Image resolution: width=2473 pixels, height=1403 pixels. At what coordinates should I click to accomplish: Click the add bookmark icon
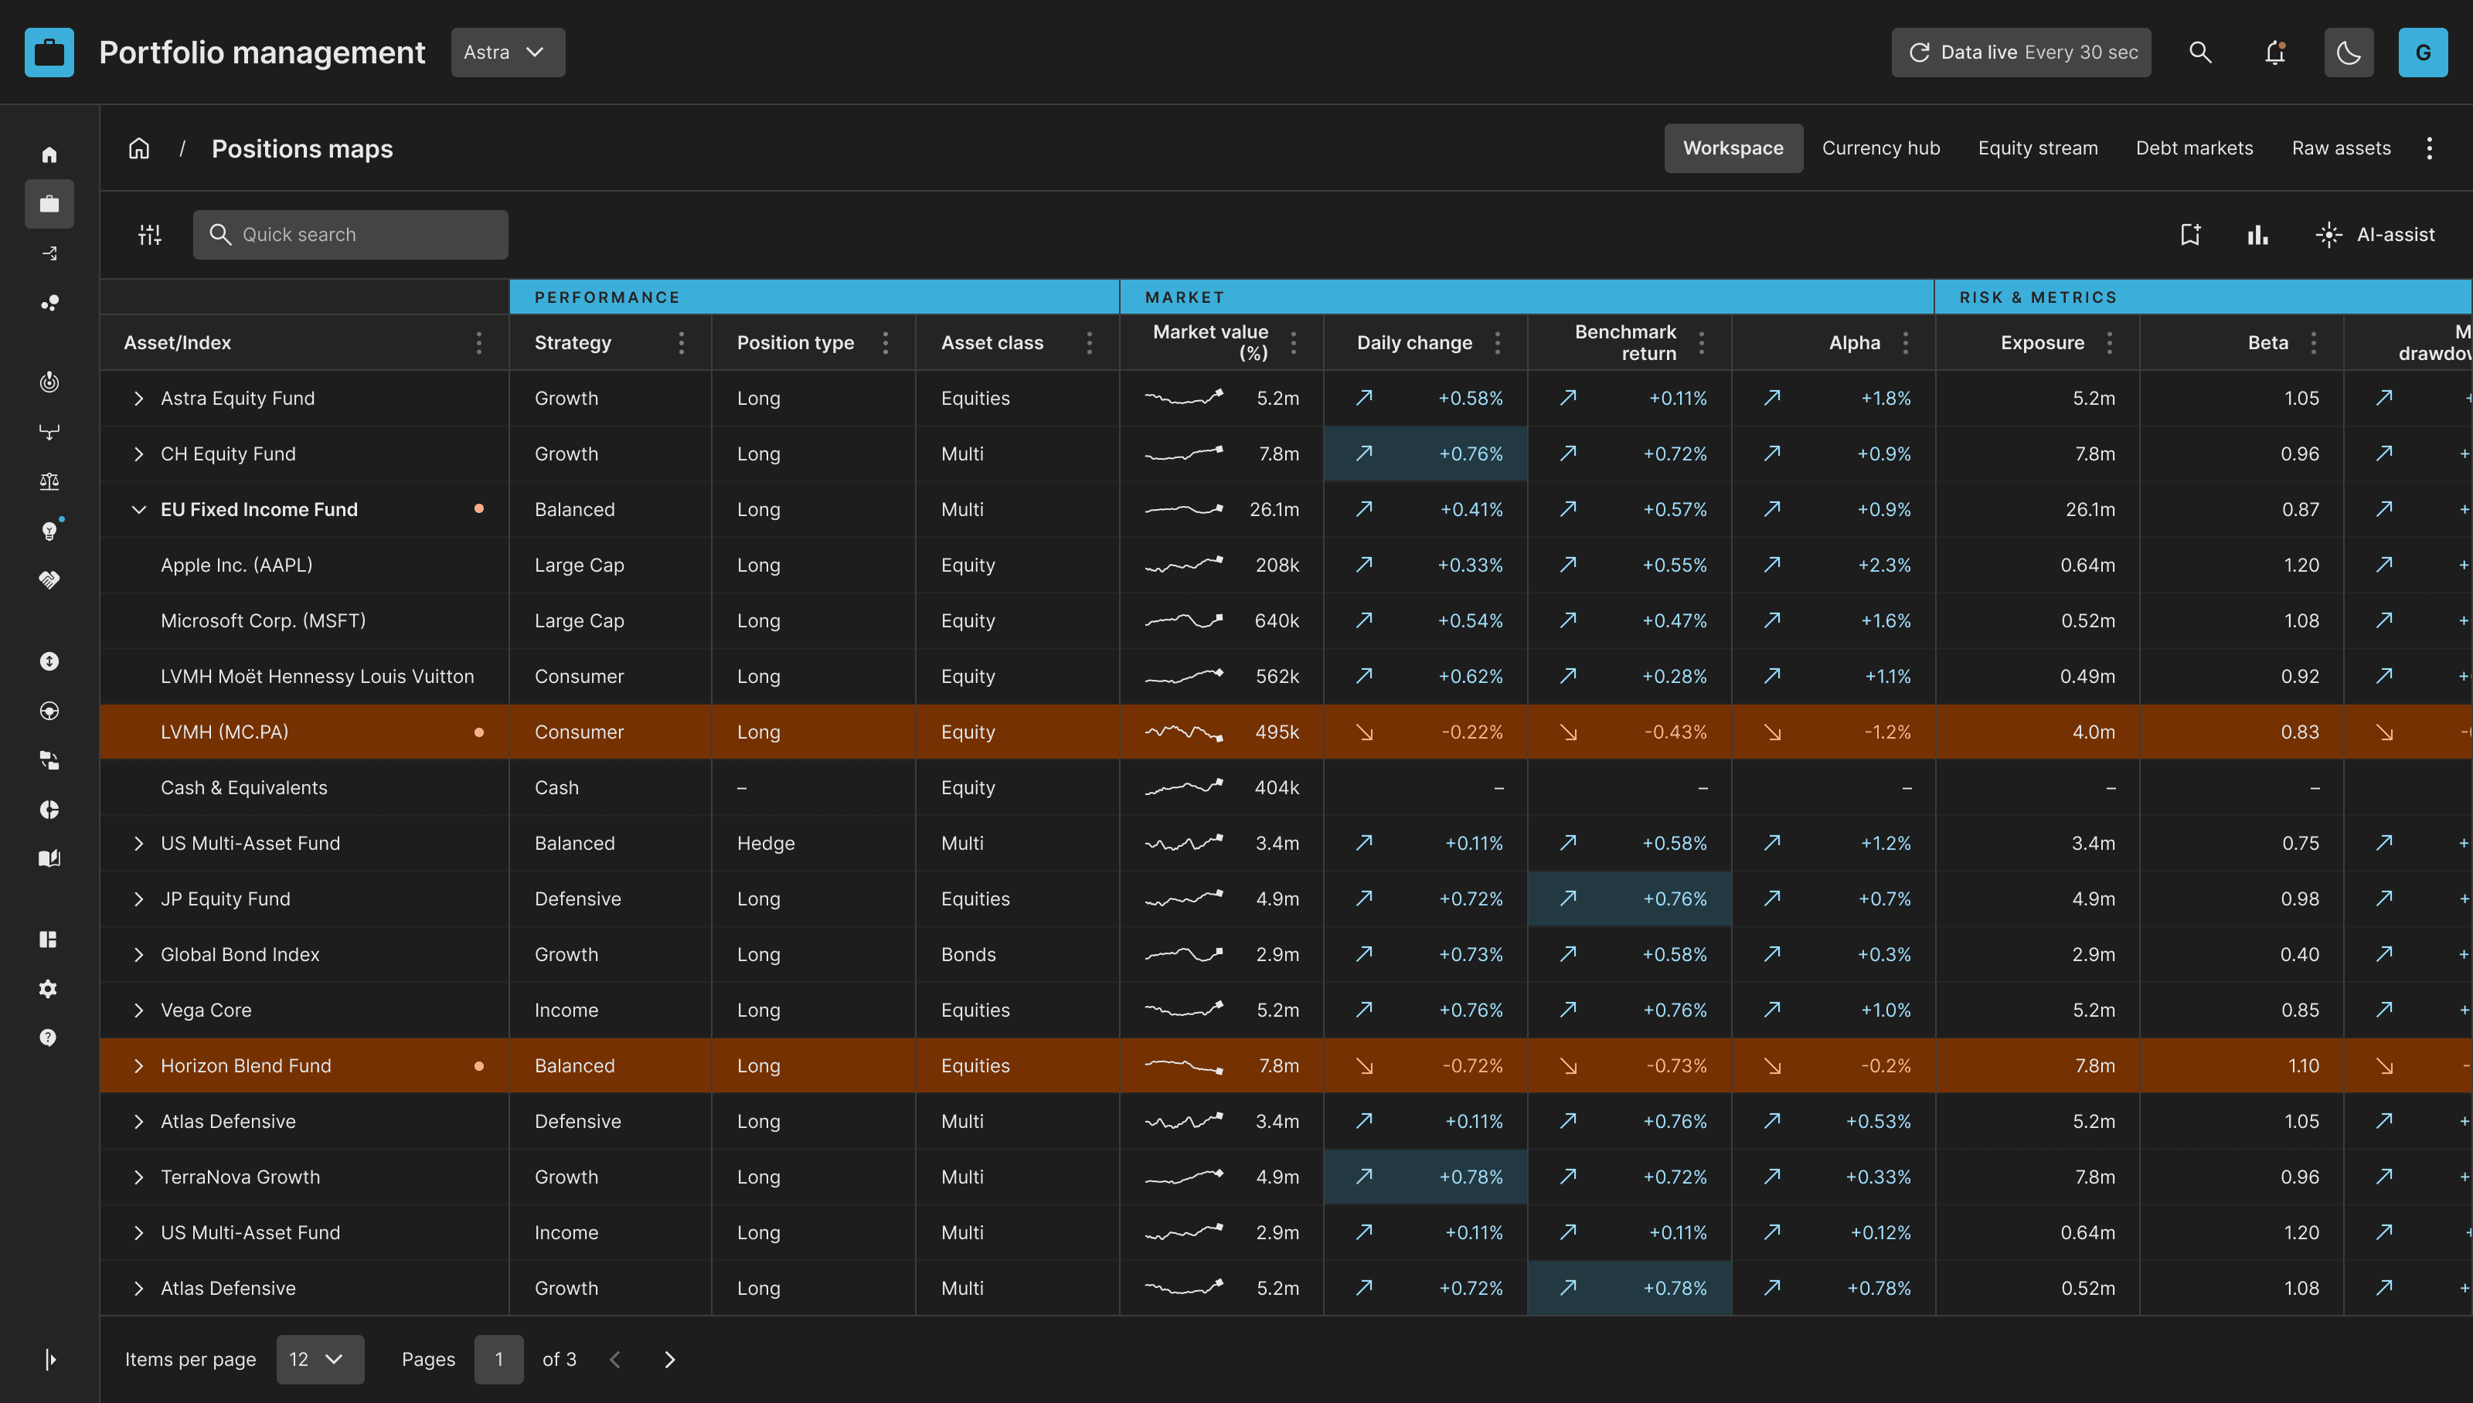pos(2189,234)
